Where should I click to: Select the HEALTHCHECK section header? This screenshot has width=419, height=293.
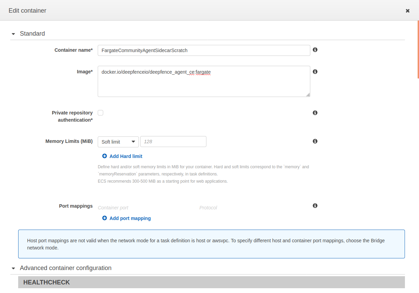click(46, 282)
